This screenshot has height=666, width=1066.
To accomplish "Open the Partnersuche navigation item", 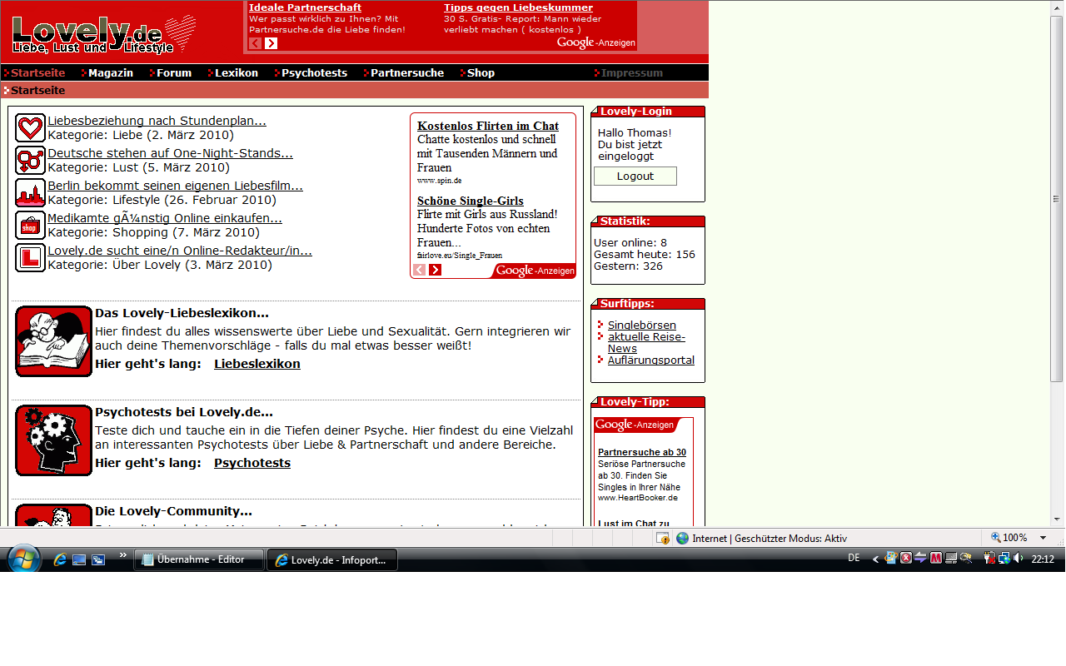I will pyautogui.click(x=407, y=72).
